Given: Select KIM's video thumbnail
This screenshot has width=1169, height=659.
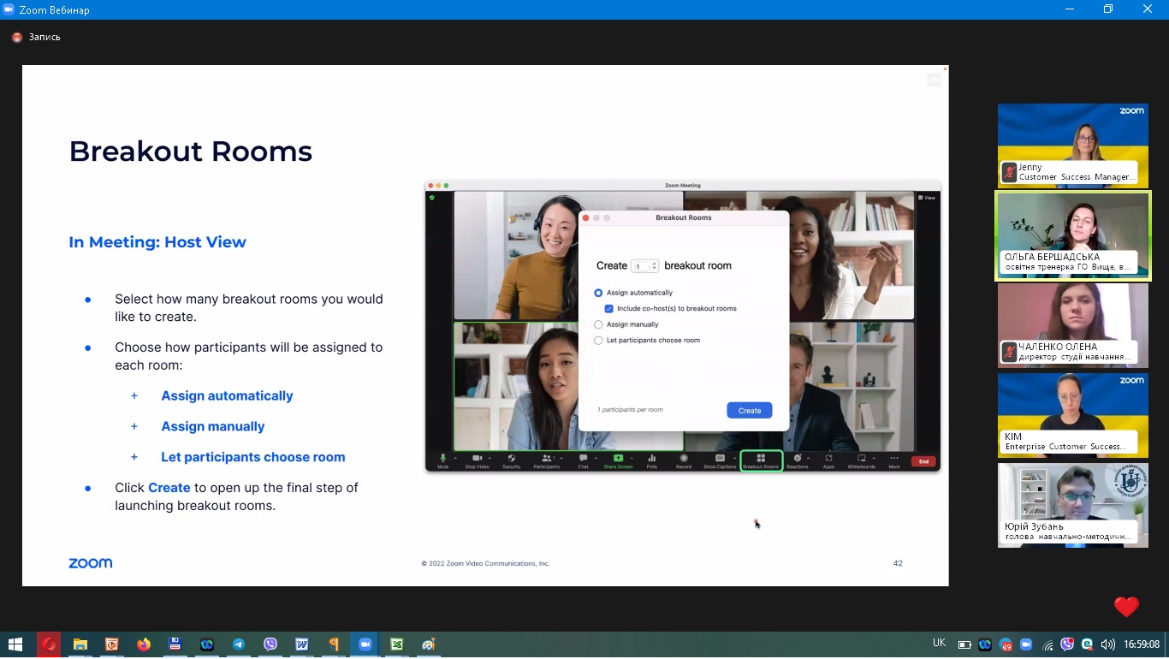Looking at the screenshot, I should (x=1073, y=415).
